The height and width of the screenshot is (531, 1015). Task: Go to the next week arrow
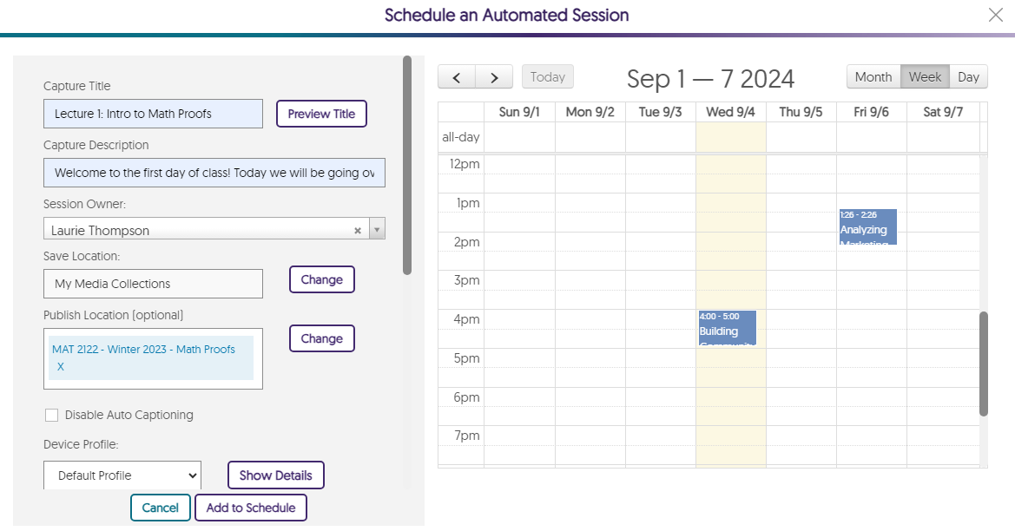click(x=493, y=76)
